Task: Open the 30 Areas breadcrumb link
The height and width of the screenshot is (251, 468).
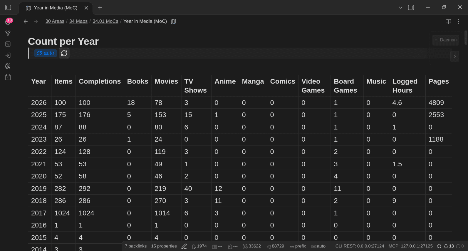Action: click(55, 21)
